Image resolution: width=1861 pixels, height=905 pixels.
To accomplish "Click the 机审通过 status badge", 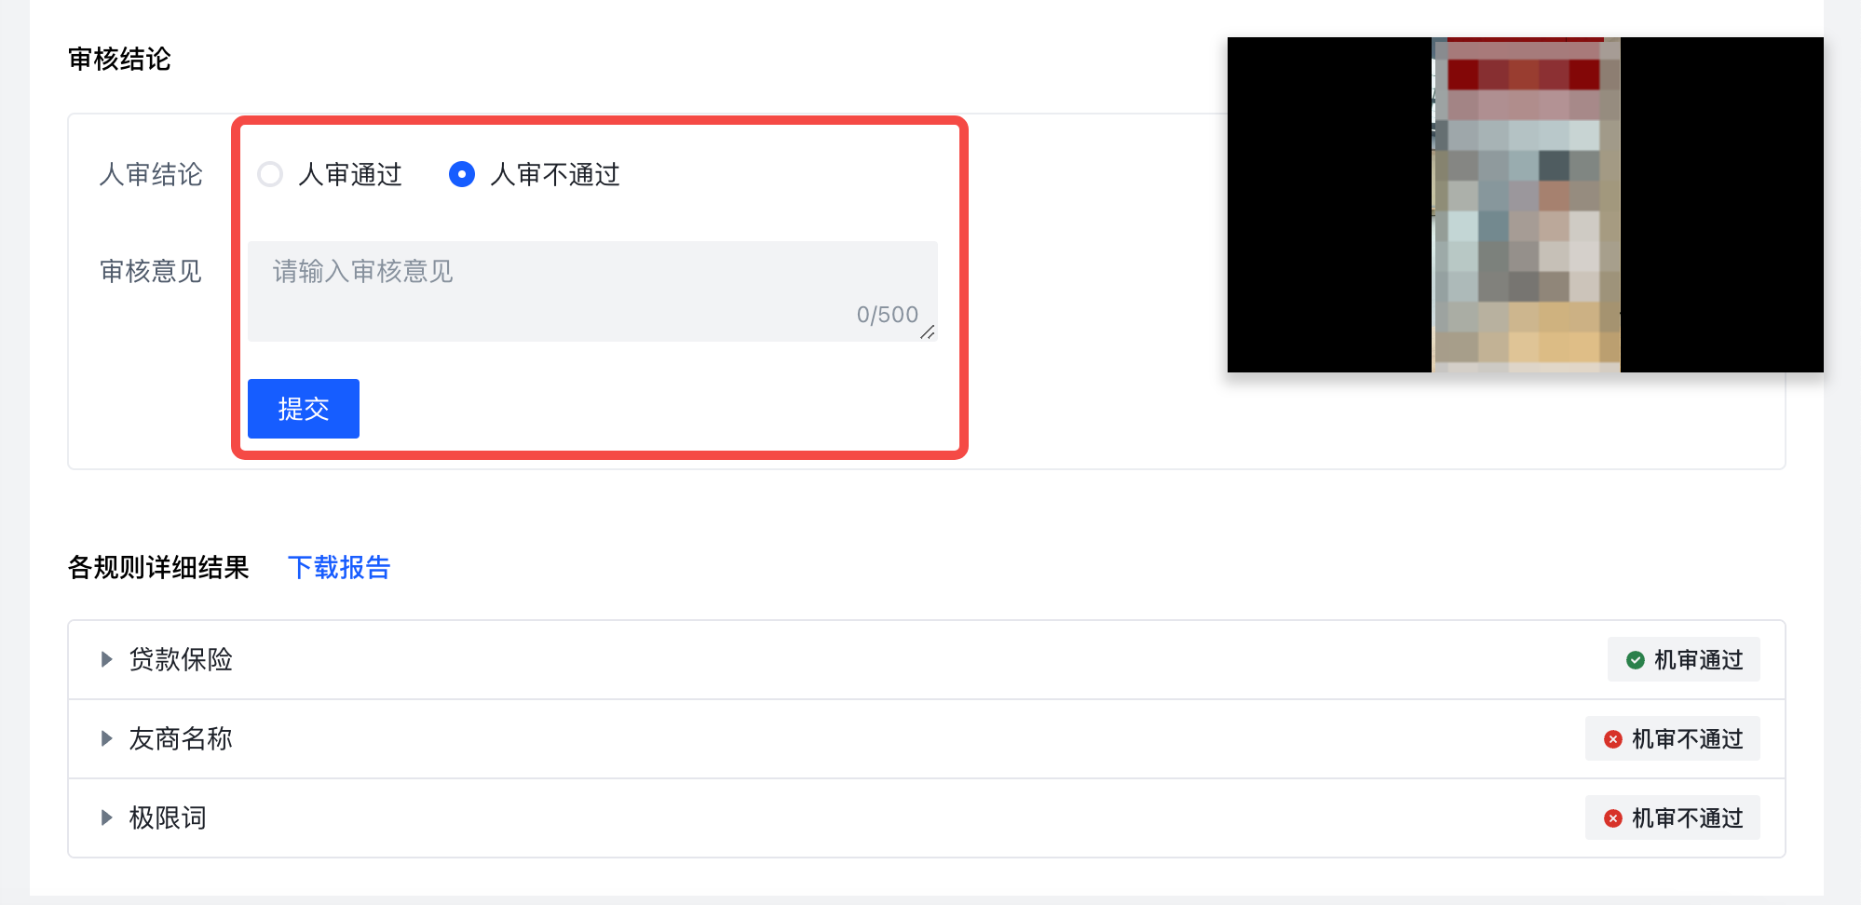I will pyautogui.click(x=1684, y=659).
